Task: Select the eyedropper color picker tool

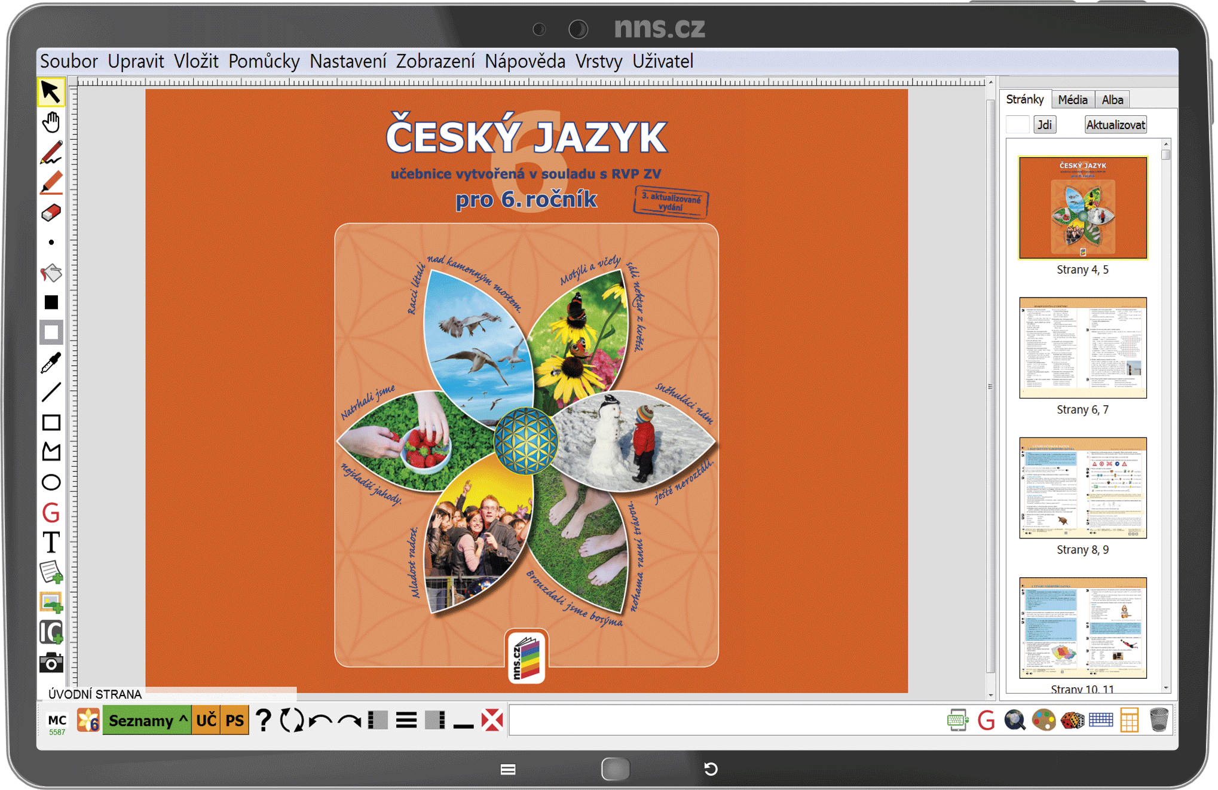Action: (51, 363)
